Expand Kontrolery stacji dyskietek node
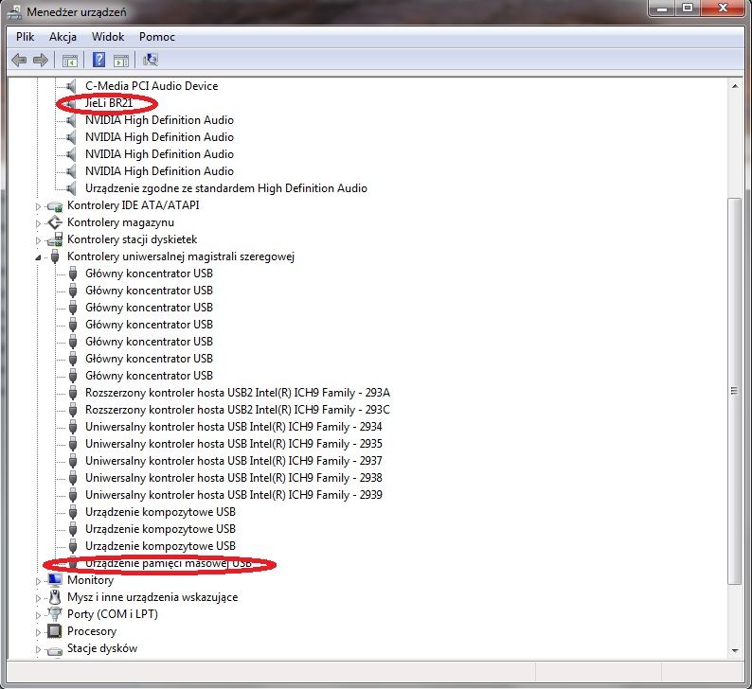 pos(39,240)
